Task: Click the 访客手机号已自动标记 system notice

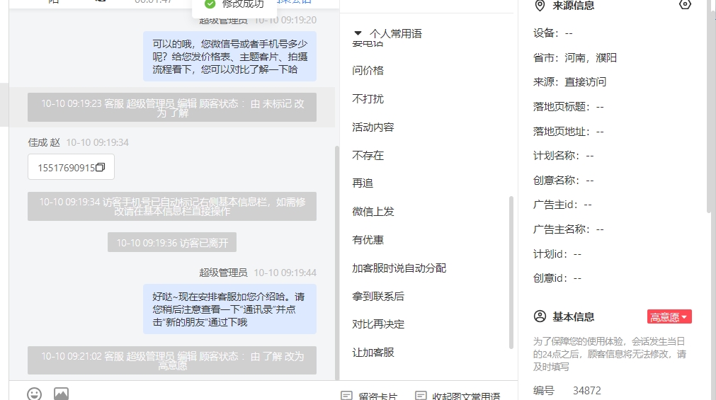Action: coord(172,207)
